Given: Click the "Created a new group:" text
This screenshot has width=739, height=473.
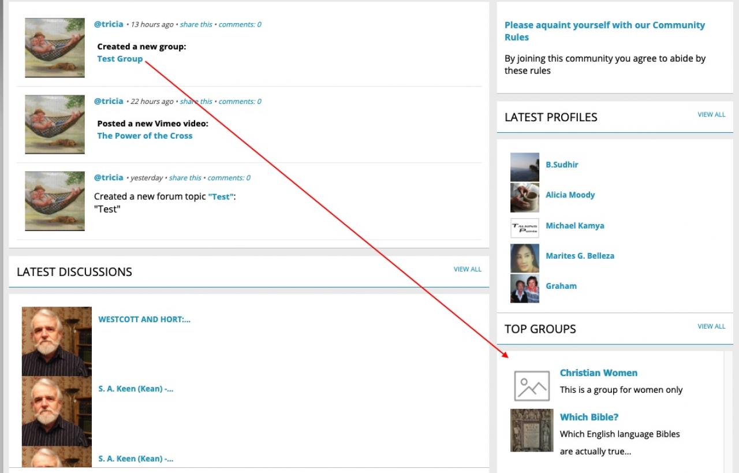Looking at the screenshot, I should pyautogui.click(x=141, y=47).
